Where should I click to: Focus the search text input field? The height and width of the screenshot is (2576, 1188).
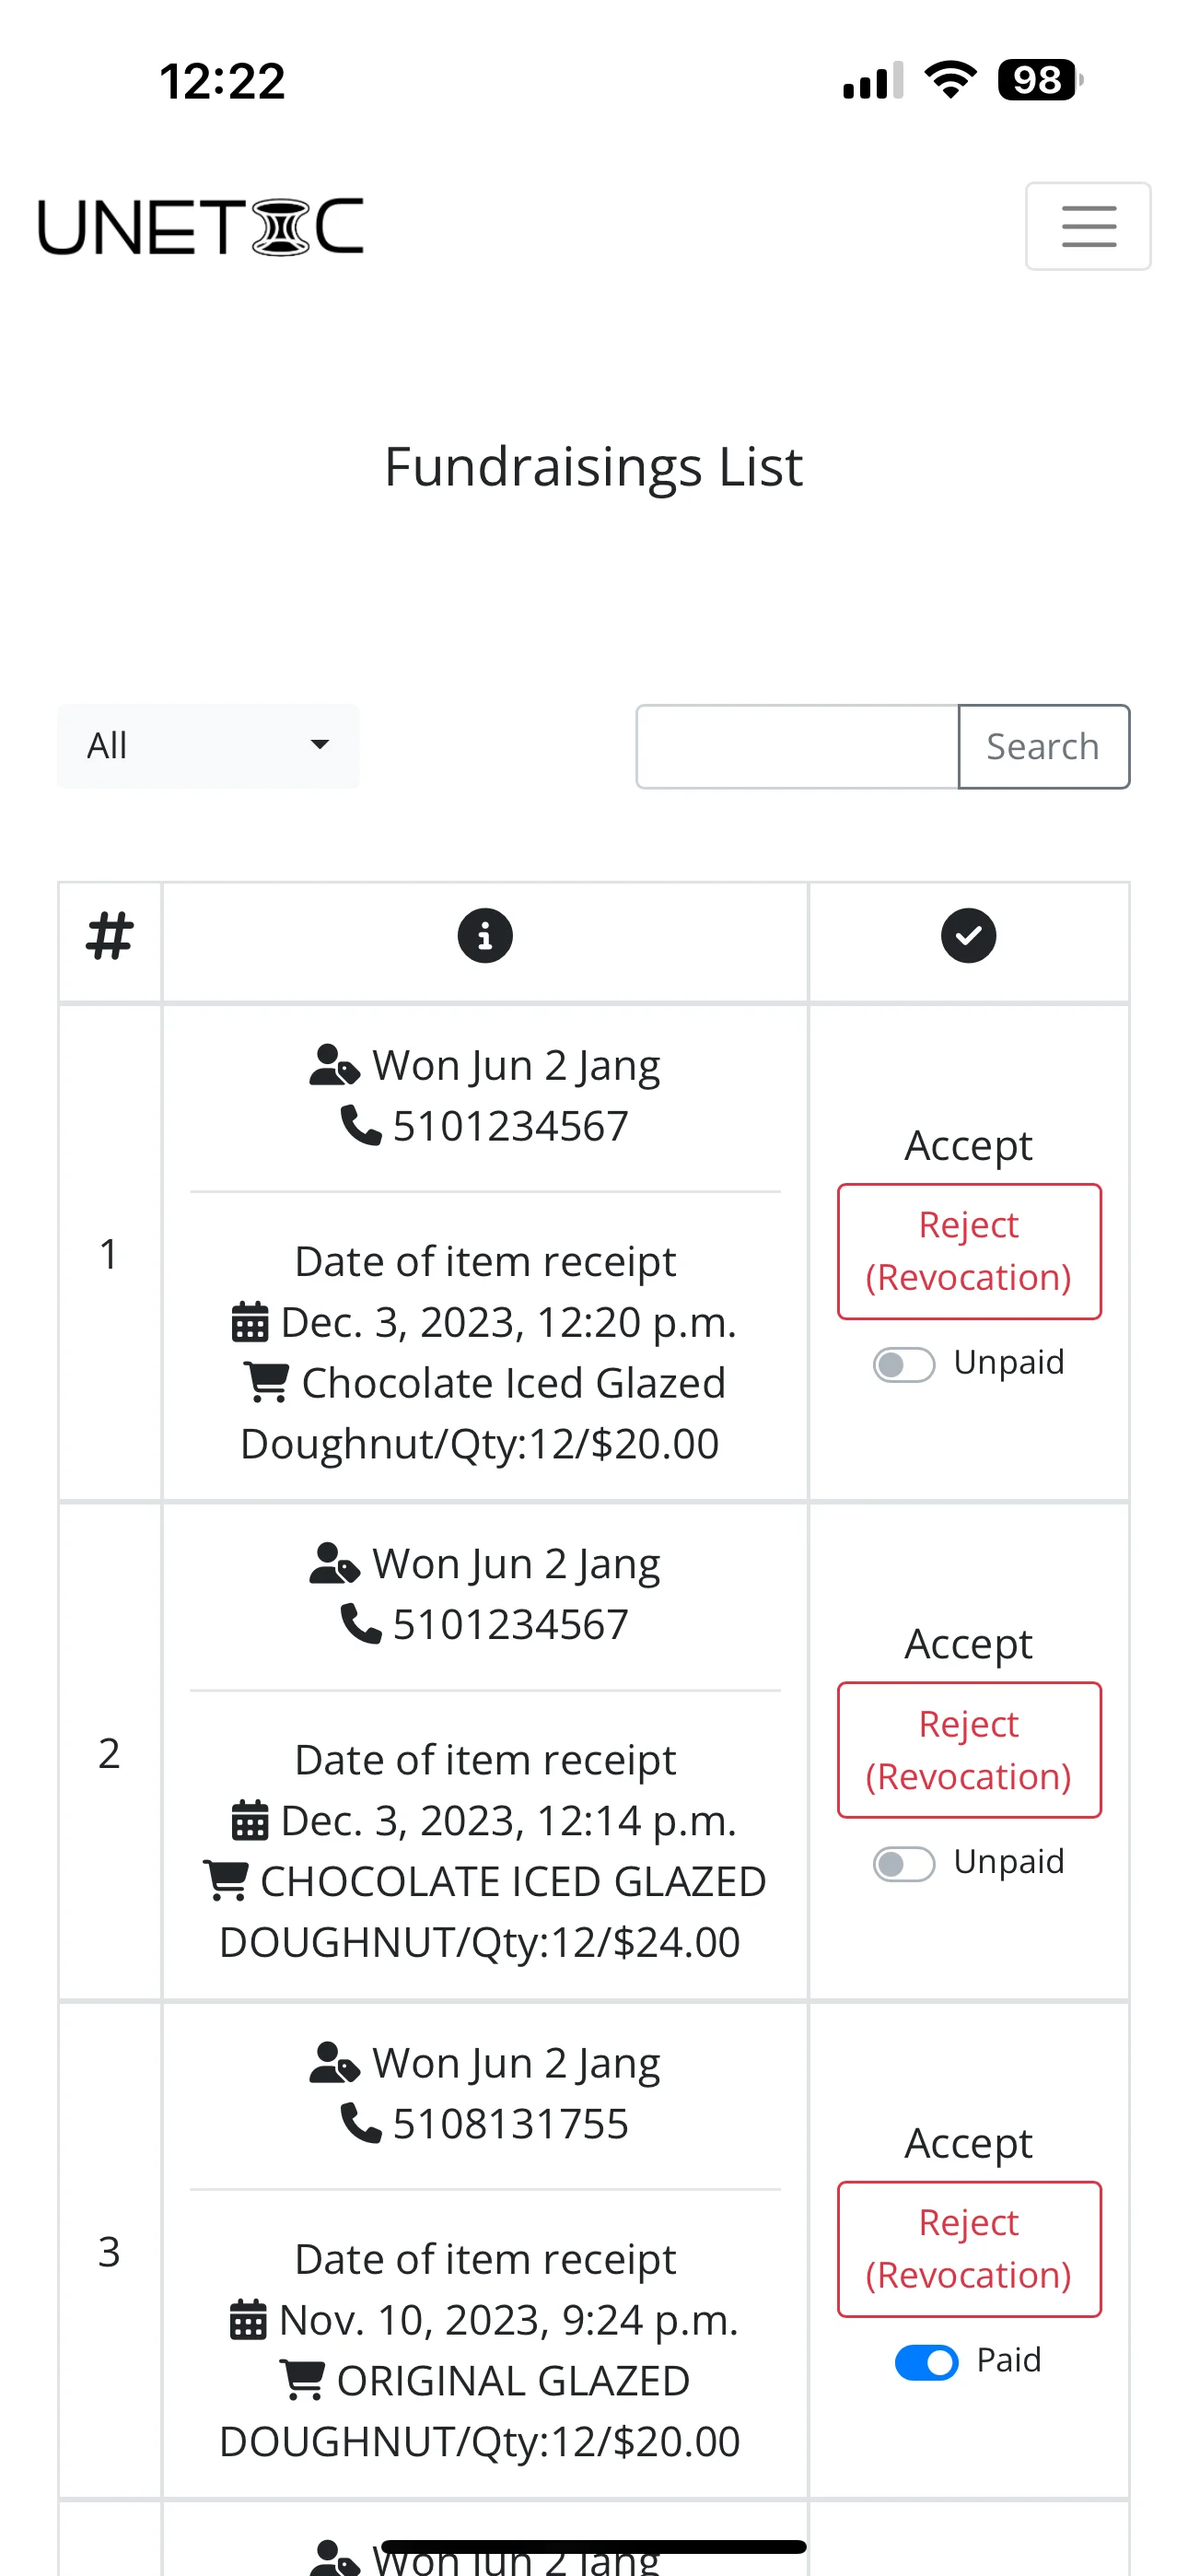pyautogui.click(x=797, y=747)
